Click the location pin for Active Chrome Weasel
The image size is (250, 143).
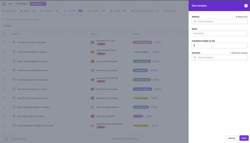pos(14,61)
